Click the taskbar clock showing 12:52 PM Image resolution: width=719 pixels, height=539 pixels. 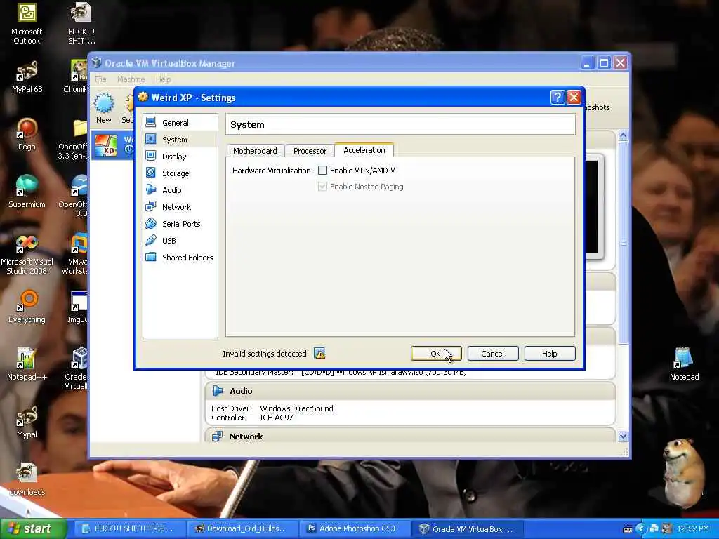pyautogui.click(x=693, y=528)
